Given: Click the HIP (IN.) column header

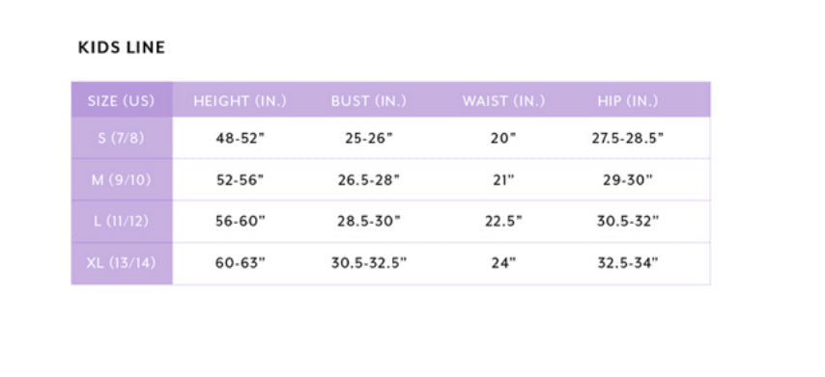Looking at the screenshot, I should [628, 101].
